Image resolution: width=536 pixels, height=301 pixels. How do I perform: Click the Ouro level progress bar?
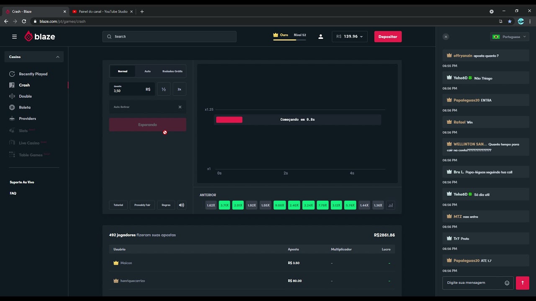click(289, 40)
